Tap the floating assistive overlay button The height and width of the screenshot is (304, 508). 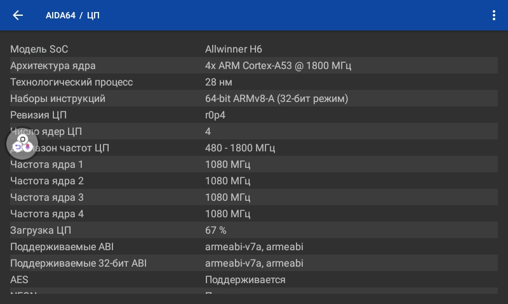(x=22, y=143)
